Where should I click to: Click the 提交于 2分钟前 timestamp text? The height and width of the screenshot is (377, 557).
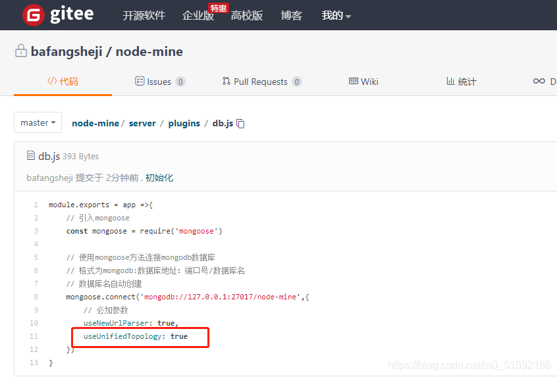pos(107,178)
